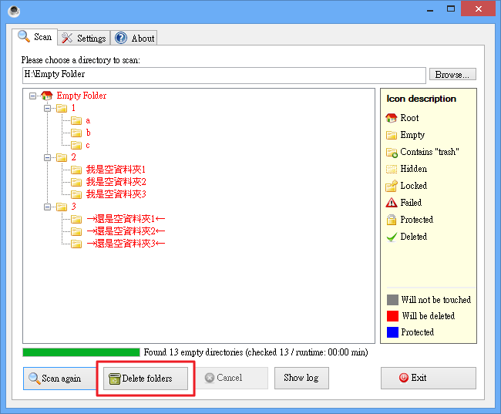Select tree item →還是空資料夾2←
Screen dimensions: 501x414
[x=126, y=231]
